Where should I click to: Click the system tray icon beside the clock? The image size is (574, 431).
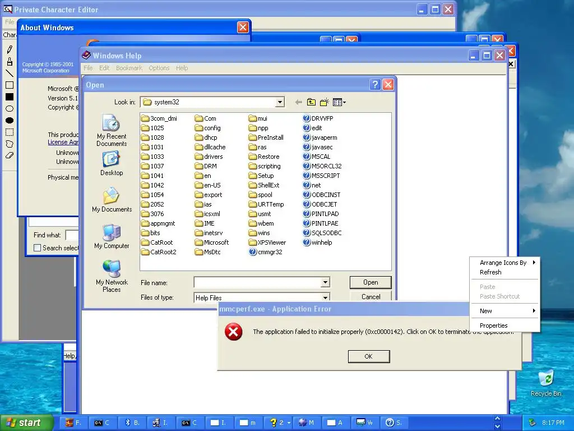click(x=533, y=423)
